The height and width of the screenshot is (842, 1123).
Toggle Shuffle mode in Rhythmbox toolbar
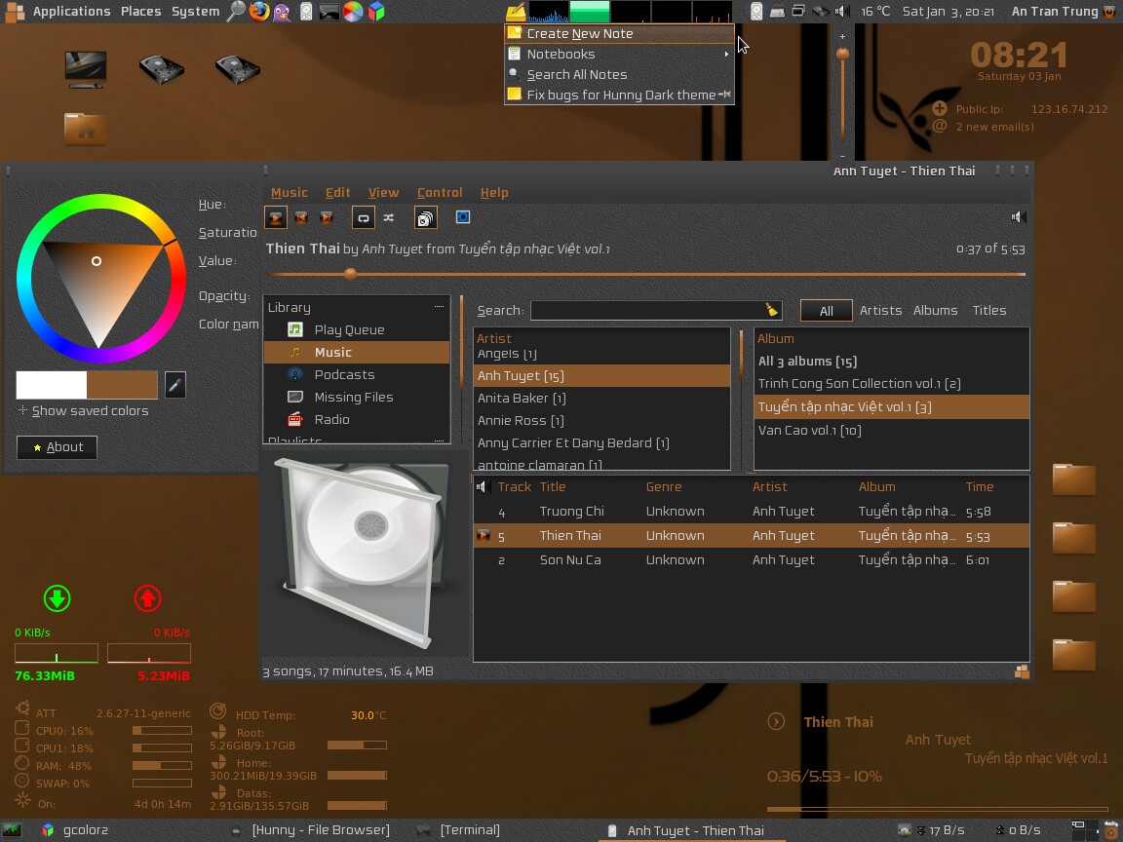tap(389, 217)
